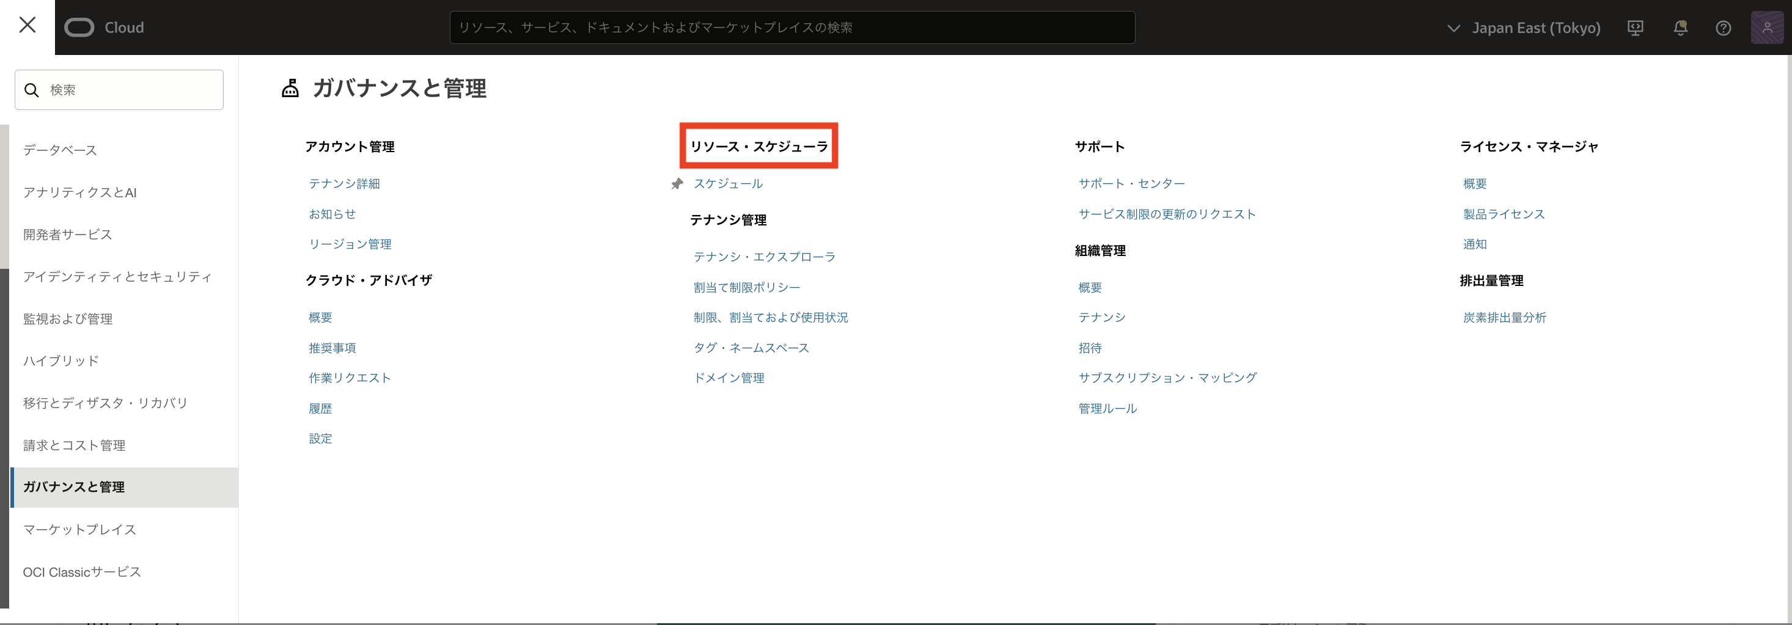Open the テナンシ link under 組織管理

(x=1102, y=318)
